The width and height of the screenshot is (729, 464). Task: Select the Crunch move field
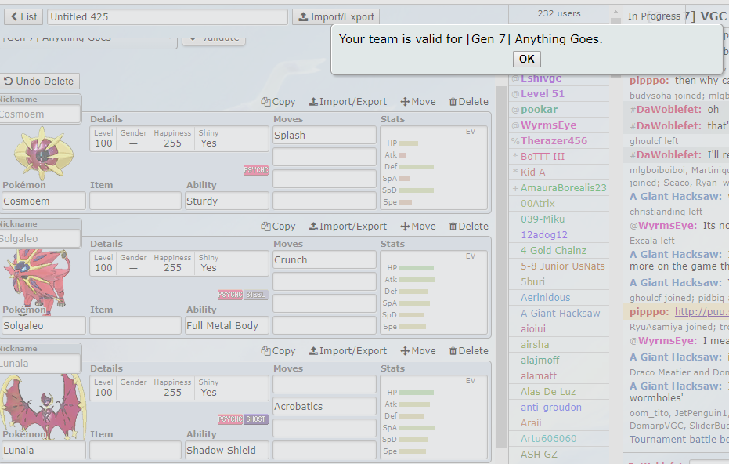click(x=324, y=260)
